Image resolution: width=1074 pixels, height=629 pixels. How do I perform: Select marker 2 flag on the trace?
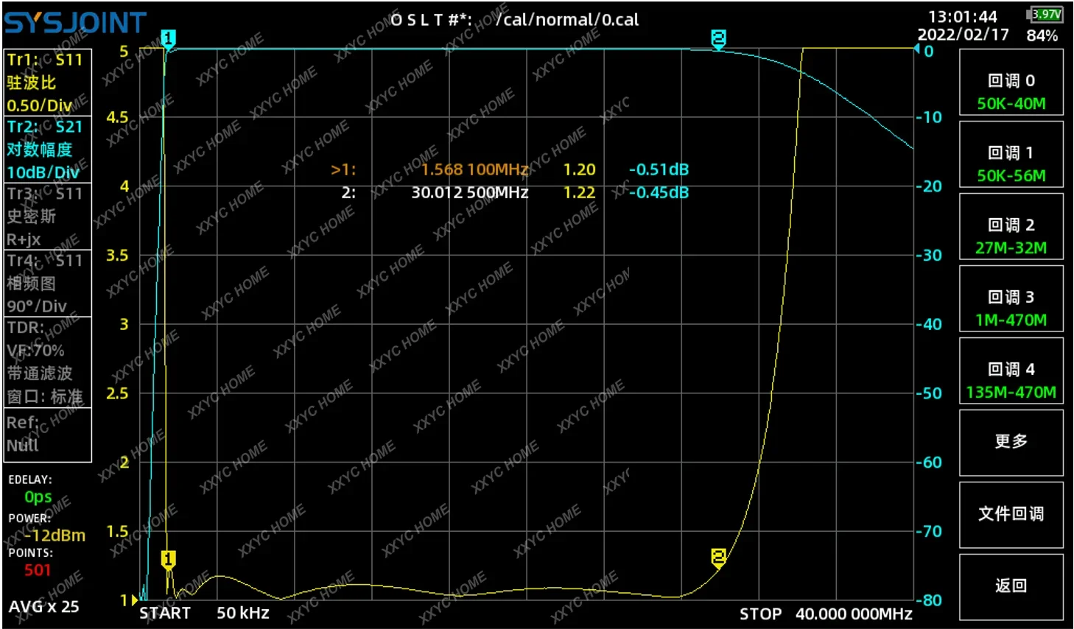point(718,558)
